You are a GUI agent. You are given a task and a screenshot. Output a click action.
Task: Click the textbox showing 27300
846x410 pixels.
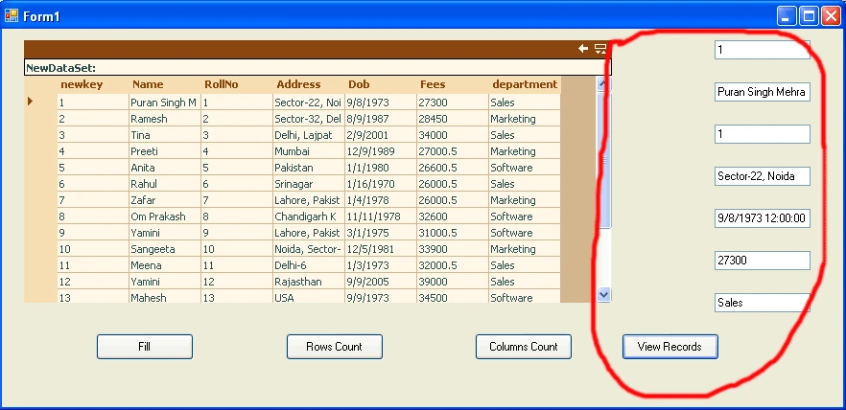click(763, 261)
